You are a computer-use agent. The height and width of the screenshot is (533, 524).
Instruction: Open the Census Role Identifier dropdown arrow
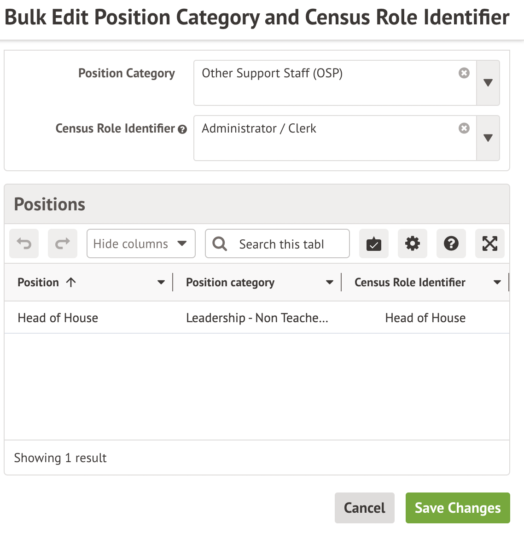(x=488, y=138)
